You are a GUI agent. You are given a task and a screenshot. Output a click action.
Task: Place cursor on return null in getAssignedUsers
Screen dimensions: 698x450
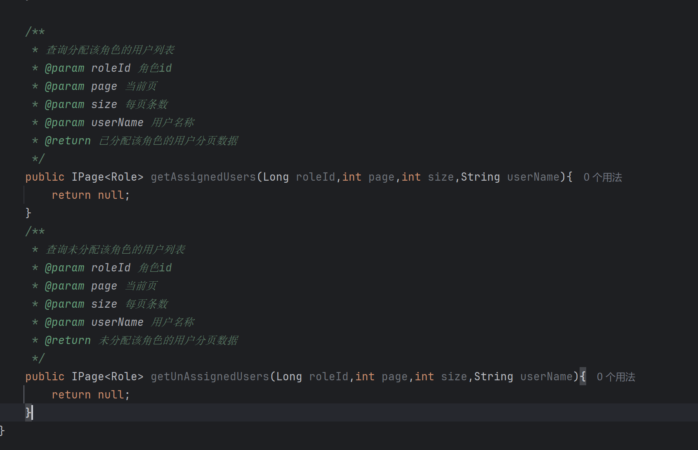pyautogui.click(x=90, y=196)
